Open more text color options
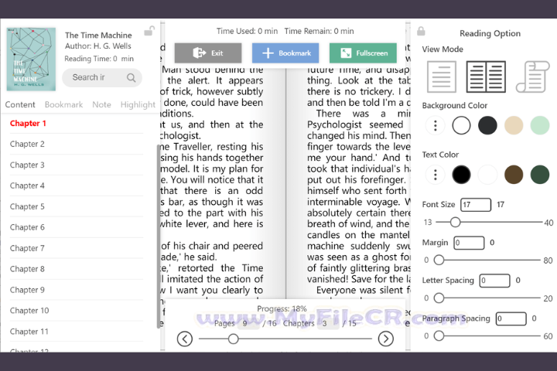 435,175
